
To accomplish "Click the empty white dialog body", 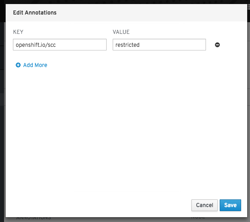I will 125,129.
